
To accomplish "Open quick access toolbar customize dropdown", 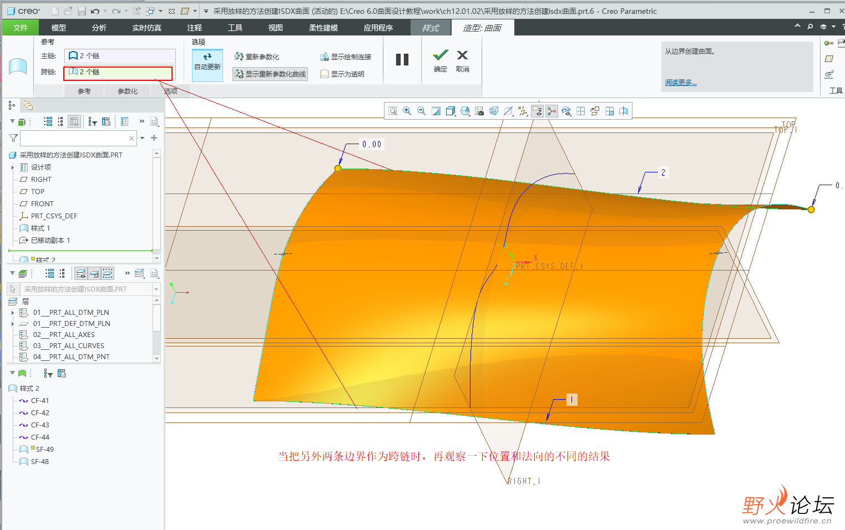I will 206,11.
